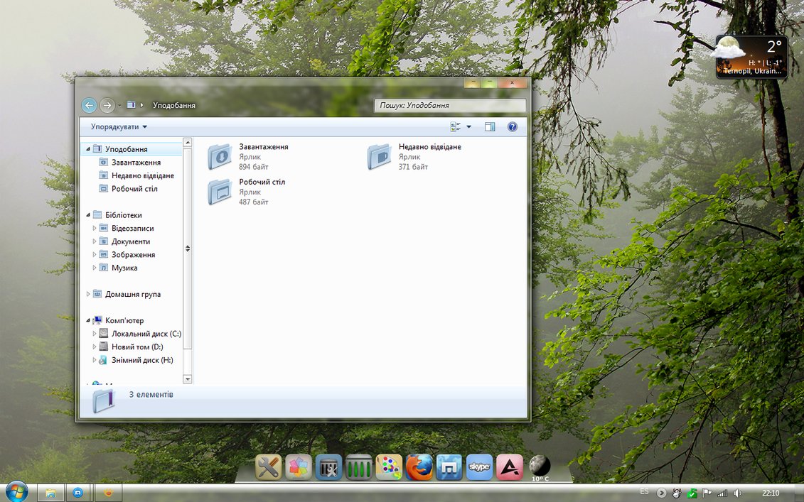Viewport: 804px width, 502px height.
Task: Expand the Відеозаписи library node
Action: click(95, 229)
